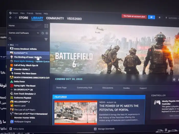
Task: Click the recent activity clock icon
Action: 43,33
